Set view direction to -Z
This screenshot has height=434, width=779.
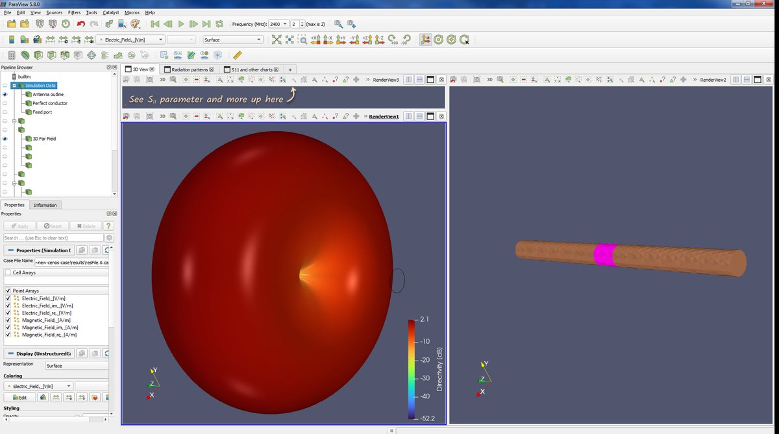tap(380, 40)
